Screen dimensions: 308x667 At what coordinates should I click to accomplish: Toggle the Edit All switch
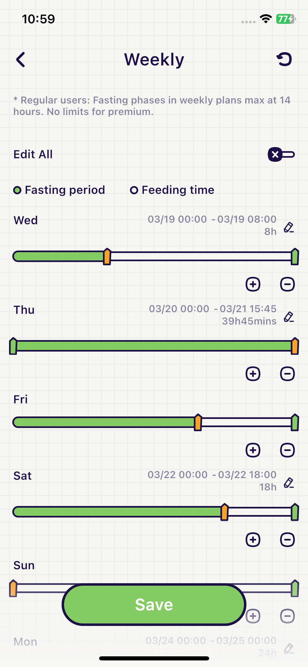click(281, 154)
